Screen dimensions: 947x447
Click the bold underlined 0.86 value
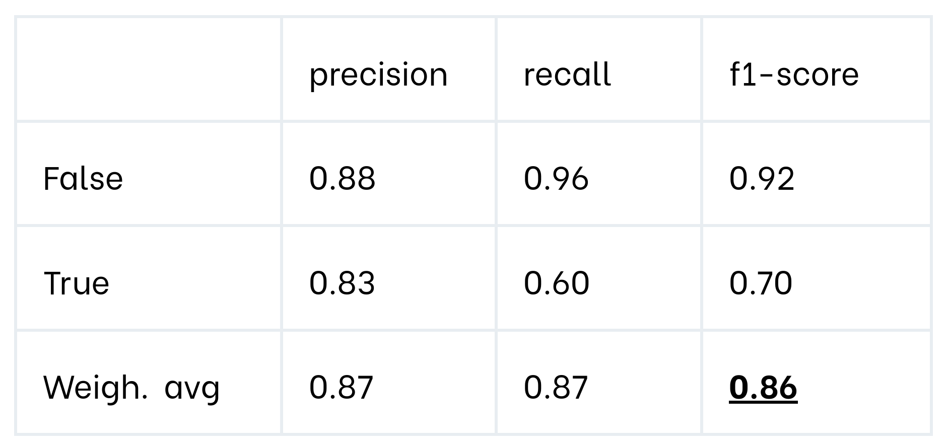(x=763, y=388)
